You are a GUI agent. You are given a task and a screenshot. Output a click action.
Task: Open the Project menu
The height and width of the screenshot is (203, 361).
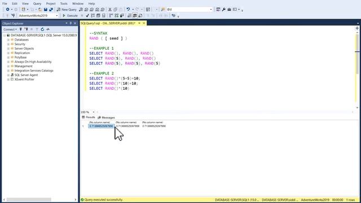[x=51, y=3]
